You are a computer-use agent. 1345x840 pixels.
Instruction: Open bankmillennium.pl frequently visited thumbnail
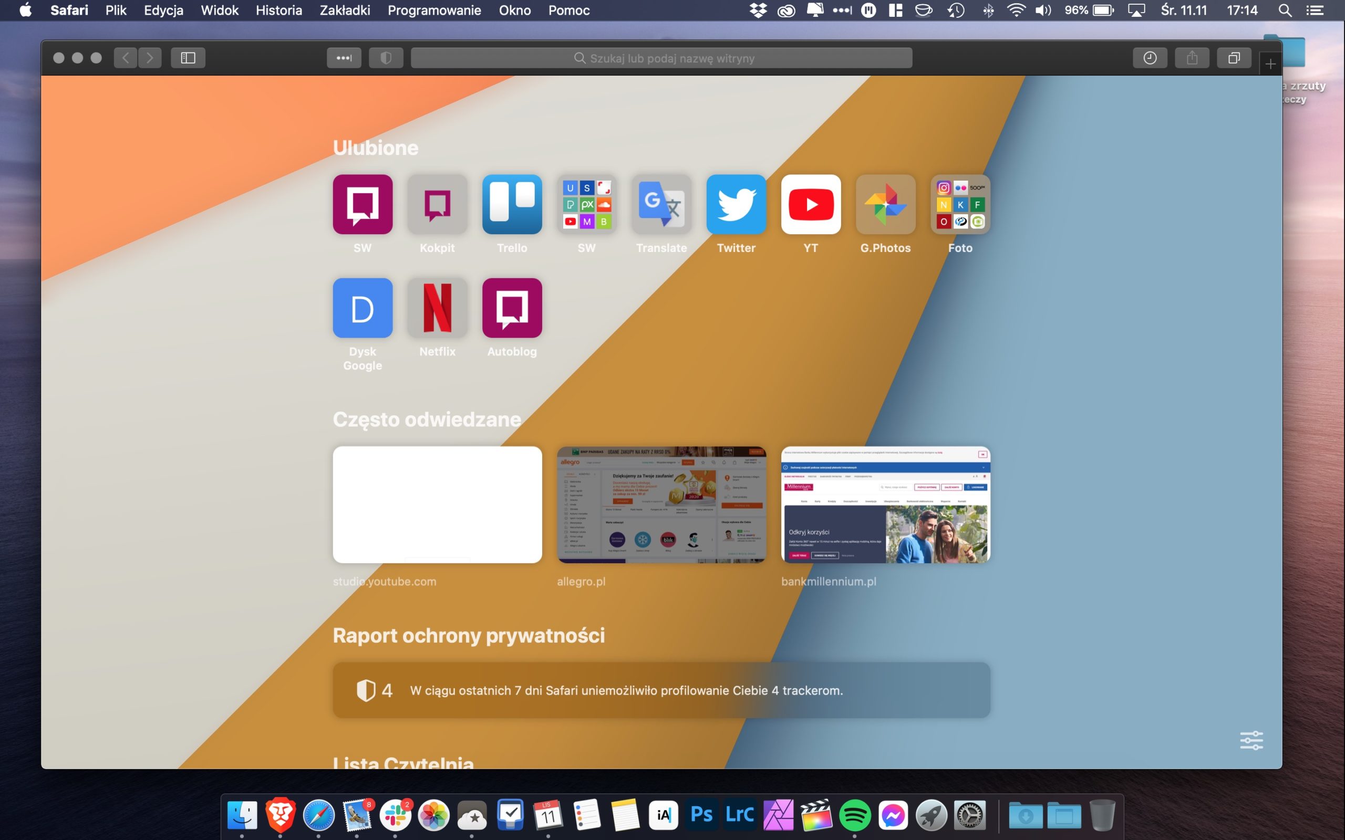click(x=885, y=505)
